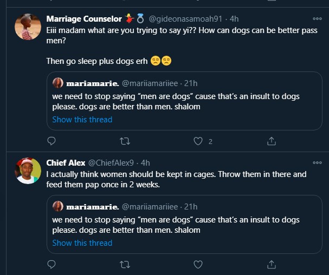Like Chief Alex's tweet
This screenshot has height=275, width=329.
tap(198, 265)
